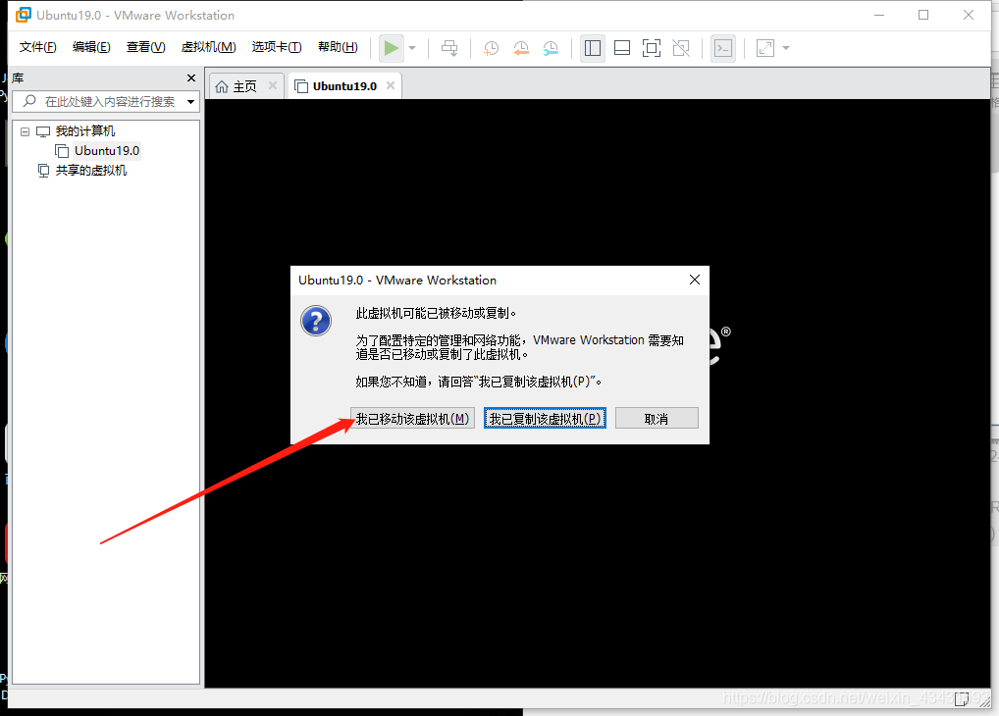The image size is (999, 716).
Task: Close the Ubuntu19.0 dialog with X
Action: pos(695,280)
